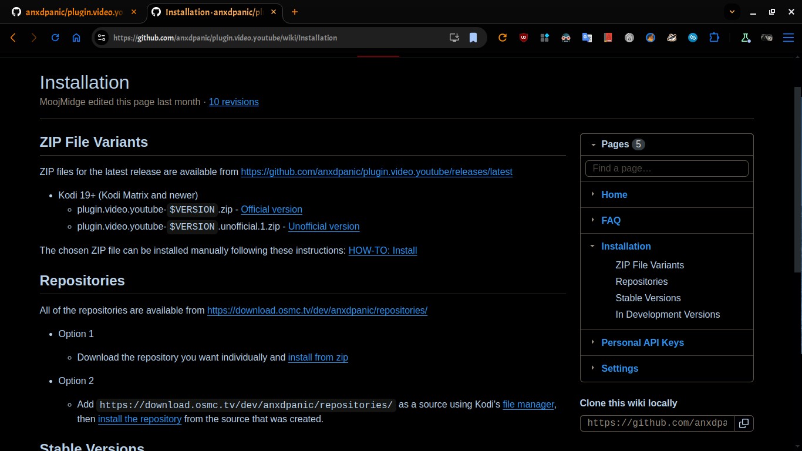Click the orange refresh extension icon
The image size is (802, 451).
point(503,38)
